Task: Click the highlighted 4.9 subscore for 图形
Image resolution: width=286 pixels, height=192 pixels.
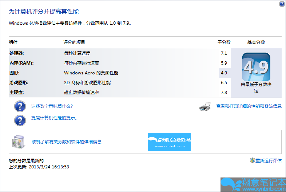Action: pyautogui.click(x=224, y=73)
